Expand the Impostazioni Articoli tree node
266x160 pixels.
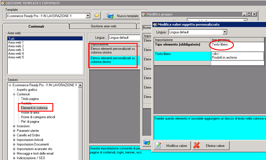click(14, 140)
